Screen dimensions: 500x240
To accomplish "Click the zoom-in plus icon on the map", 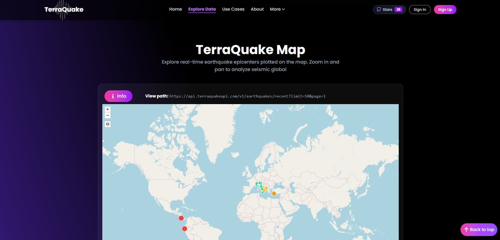I will click(107, 109).
